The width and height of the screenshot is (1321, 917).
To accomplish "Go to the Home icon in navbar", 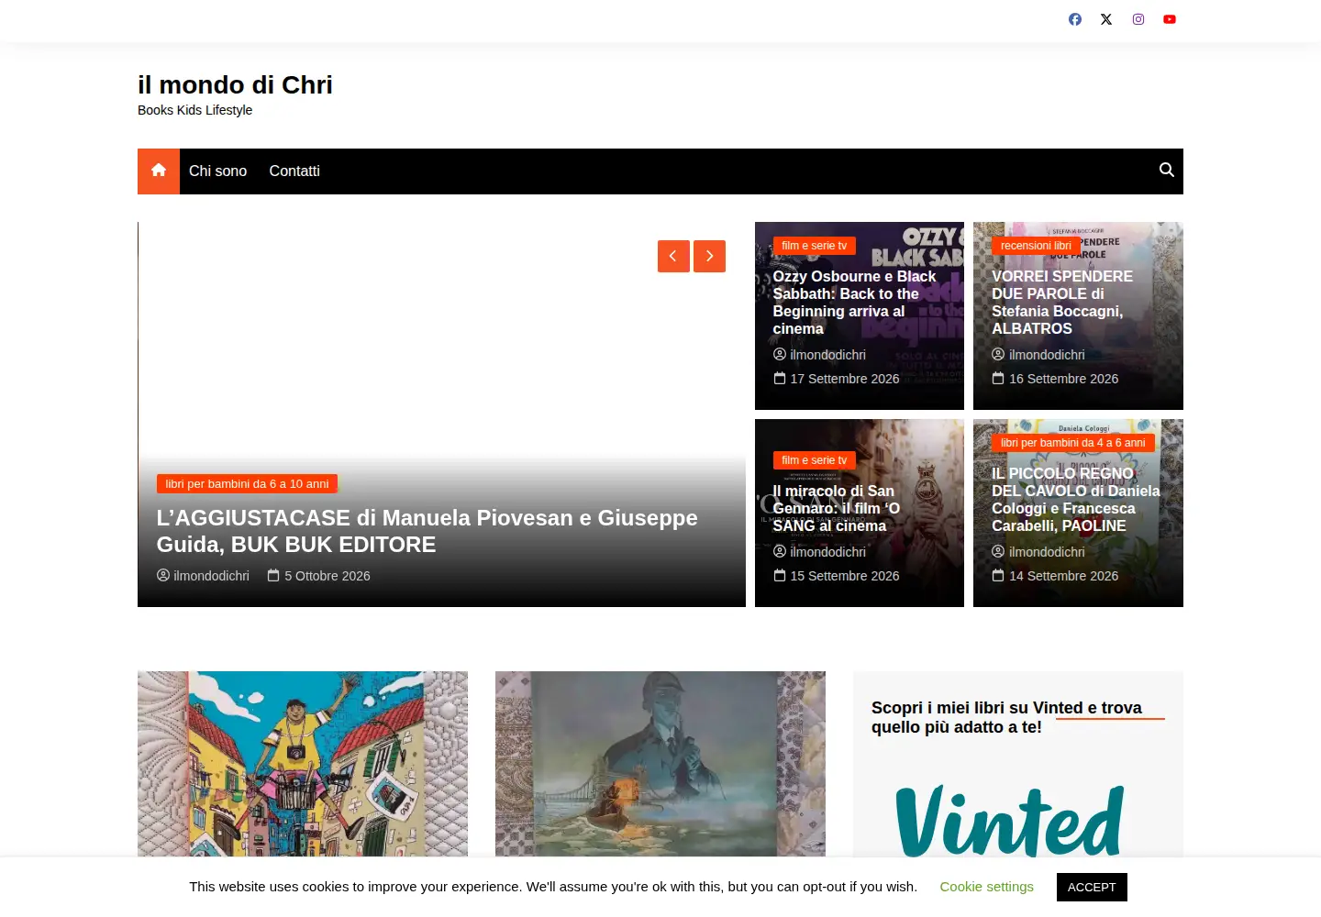I will click(x=159, y=171).
